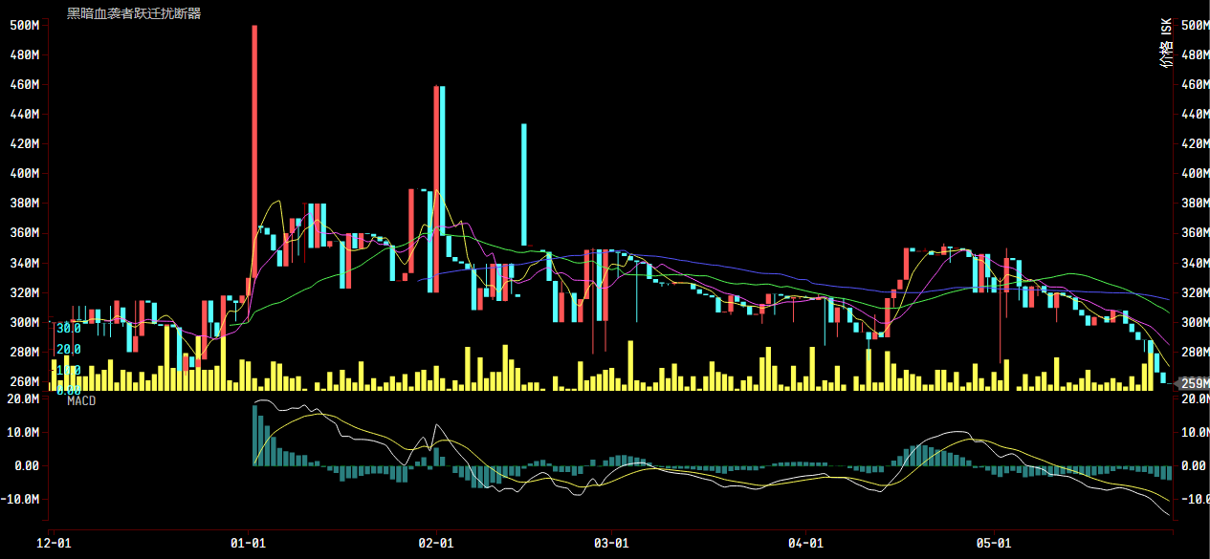1210x559 pixels.
Task: Select the 03-01 date marker
Action: [610, 543]
